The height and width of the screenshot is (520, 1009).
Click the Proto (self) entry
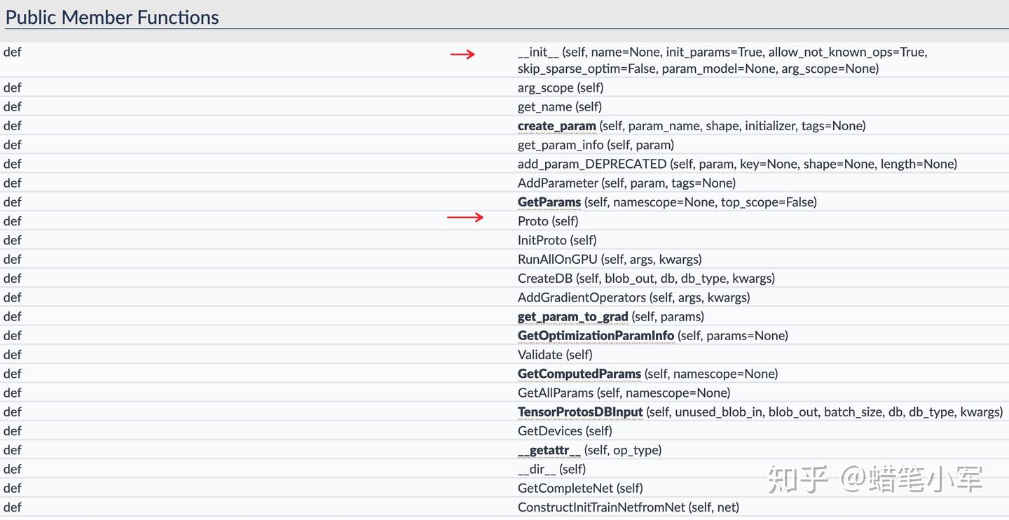point(548,221)
